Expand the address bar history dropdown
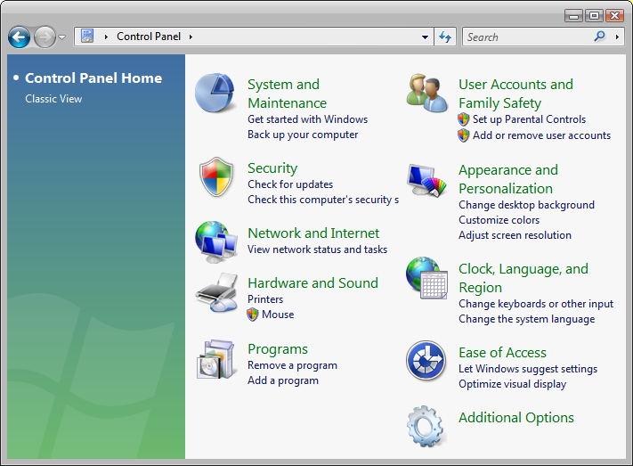 pos(425,37)
